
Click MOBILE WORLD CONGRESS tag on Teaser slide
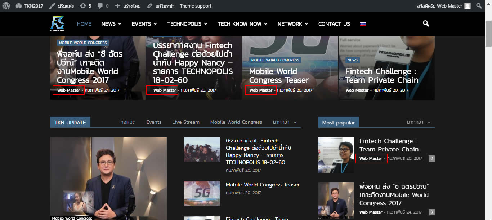275,60
